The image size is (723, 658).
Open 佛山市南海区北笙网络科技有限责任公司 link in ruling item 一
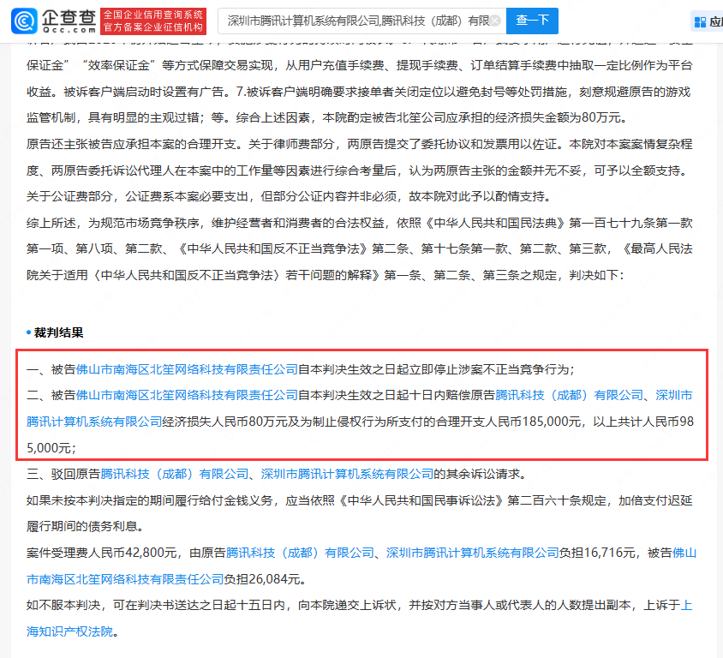point(187,369)
